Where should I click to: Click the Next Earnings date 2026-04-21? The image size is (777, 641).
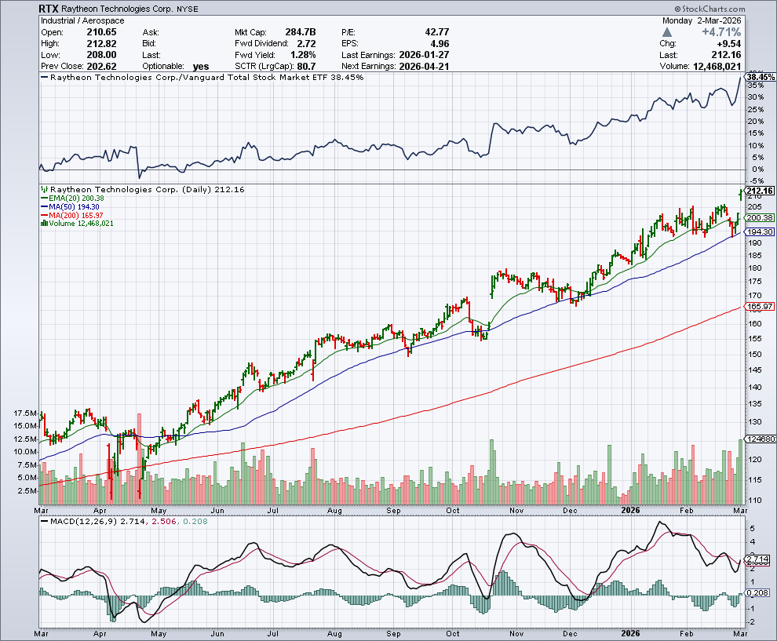[x=424, y=67]
